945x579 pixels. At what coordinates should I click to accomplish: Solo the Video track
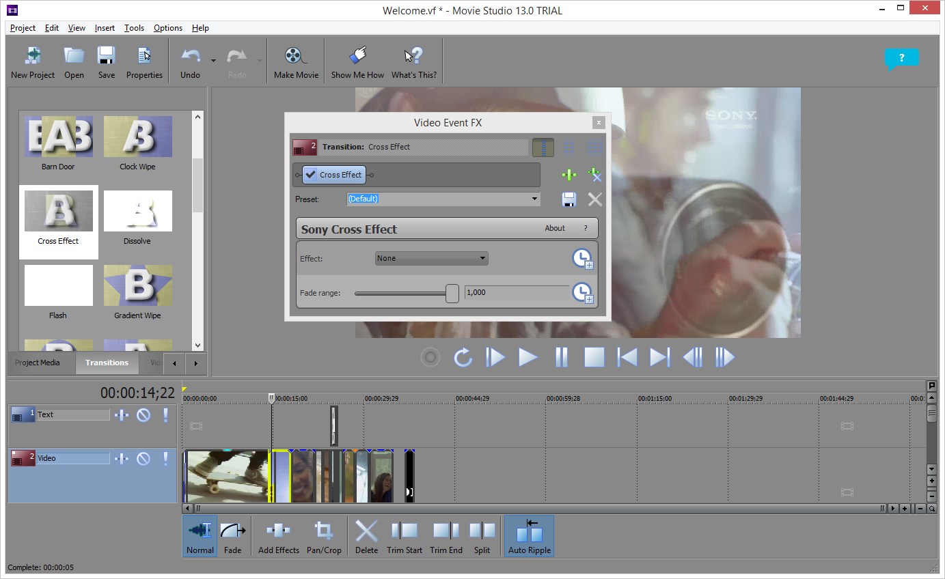coord(165,458)
